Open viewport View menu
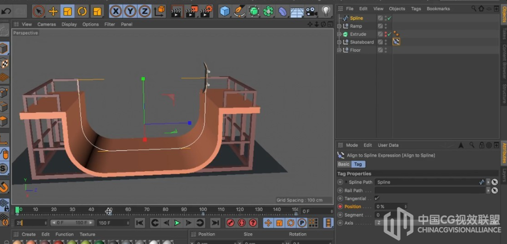Image resolution: width=507 pixels, height=244 pixels. tap(27, 24)
